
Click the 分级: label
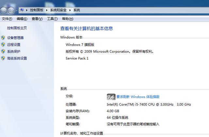click(x=70, y=96)
